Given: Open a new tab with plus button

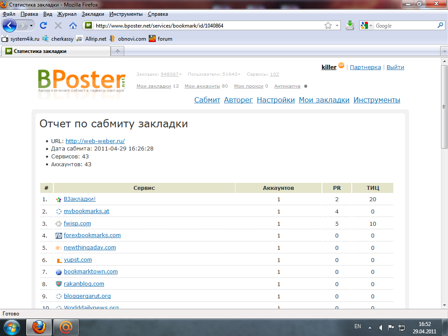Looking at the screenshot, I should 117,51.
